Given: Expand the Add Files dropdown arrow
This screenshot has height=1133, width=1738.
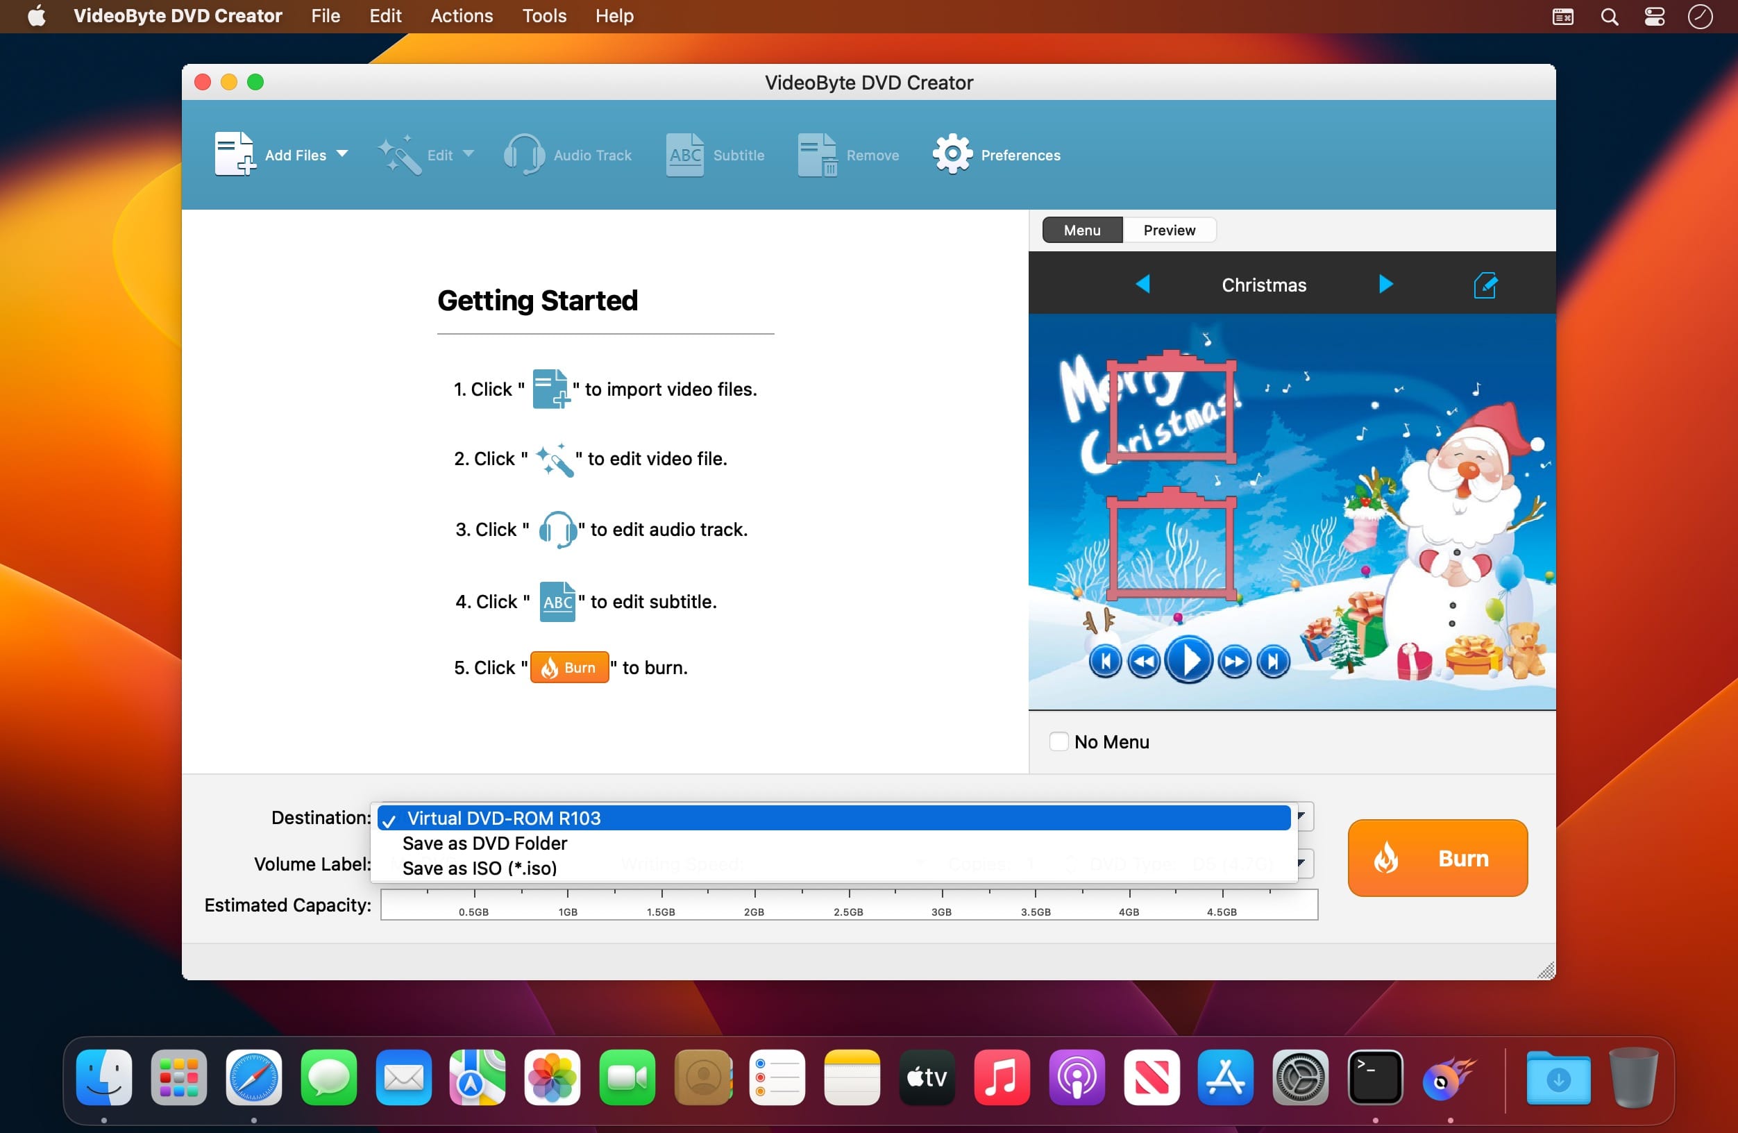Looking at the screenshot, I should pyautogui.click(x=341, y=154).
